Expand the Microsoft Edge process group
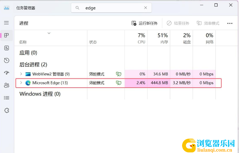The height and width of the screenshot is (153, 239). pyautogui.click(x=21, y=83)
